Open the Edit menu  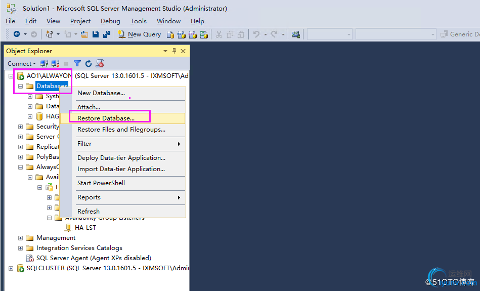point(31,21)
